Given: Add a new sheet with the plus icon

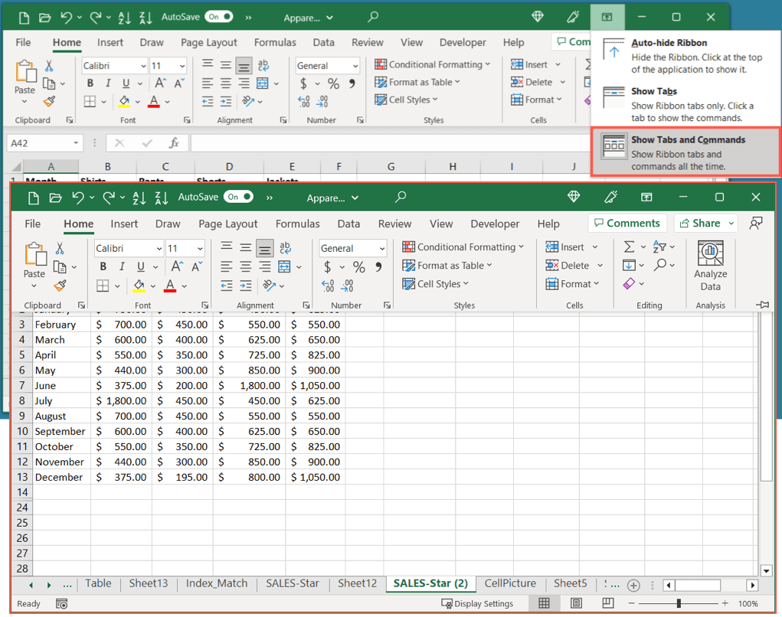Looking at the screenshot, I should point(633,585).
